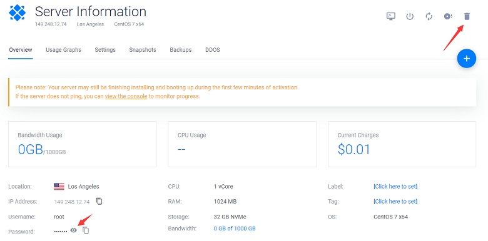Click the Vultr logo
The width and height of the screenshot is (488, 241).
(x=17, y=12)
